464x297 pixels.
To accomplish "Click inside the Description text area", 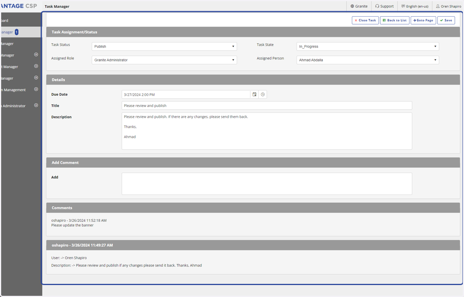I will coord(267,131).
